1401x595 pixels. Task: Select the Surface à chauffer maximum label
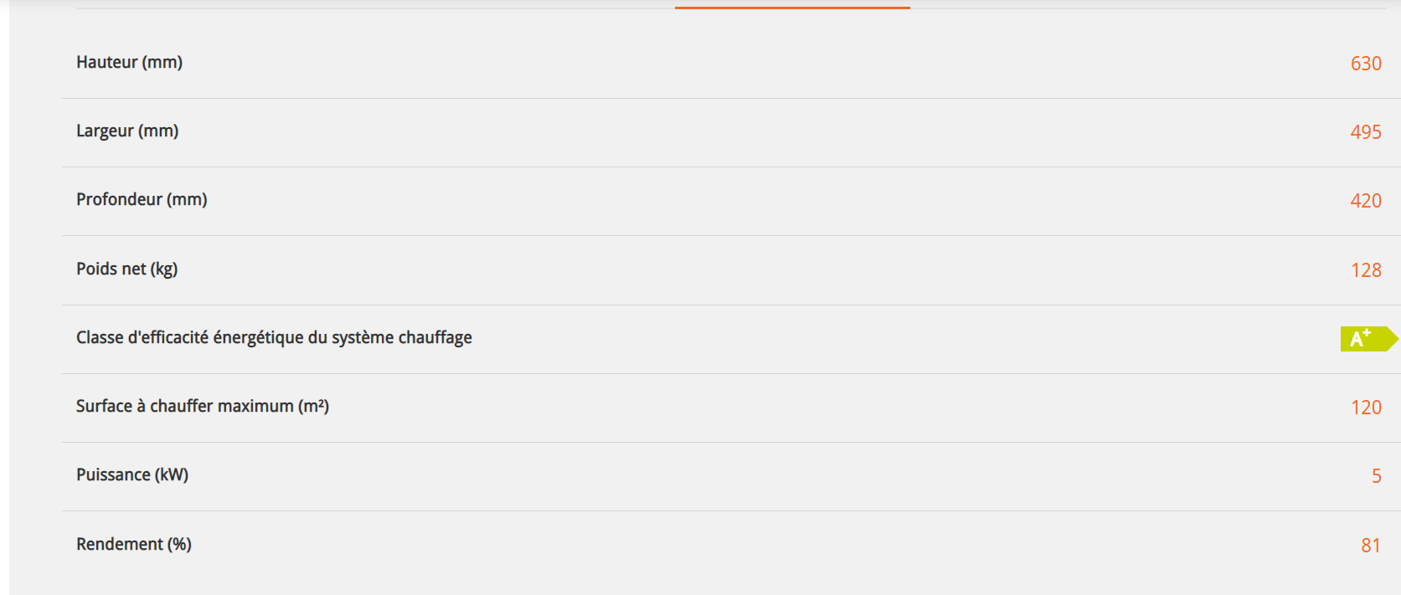pyautogui.click(x=203, y=407)
